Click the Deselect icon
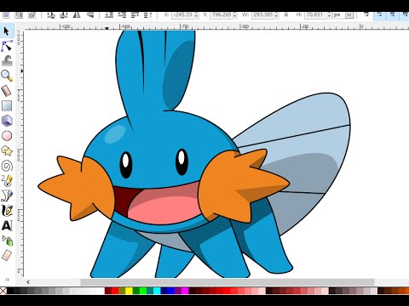The width and height of the screenshot is (409, 306). [32, 15]
